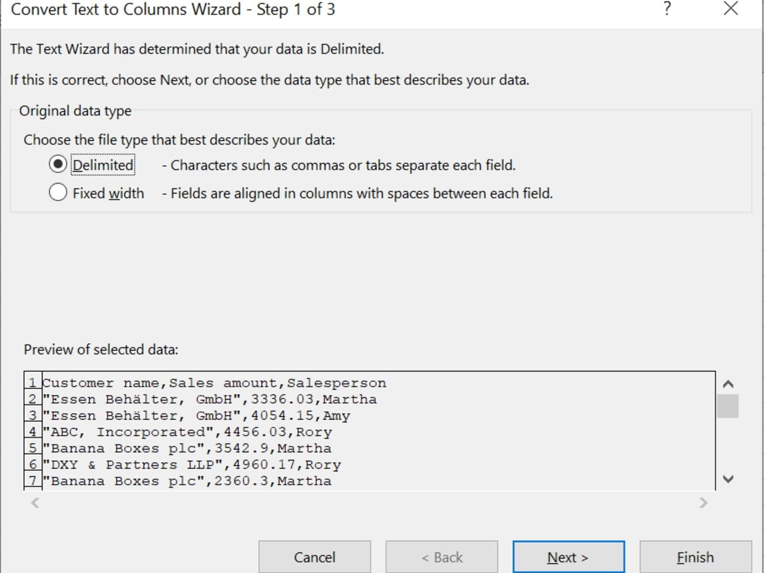This screenshot has height=573, width=764.
Task: Click Finish to complete the wizard
Action: click(695, 557)
